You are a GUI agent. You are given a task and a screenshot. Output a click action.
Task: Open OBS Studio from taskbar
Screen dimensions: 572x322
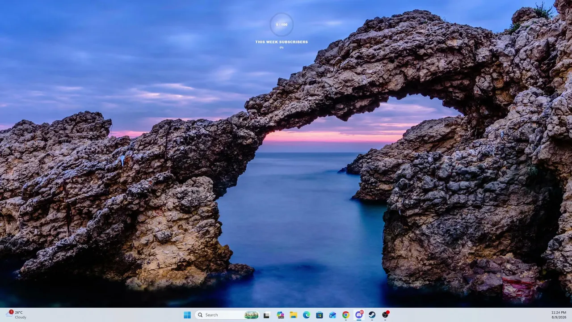385,315
